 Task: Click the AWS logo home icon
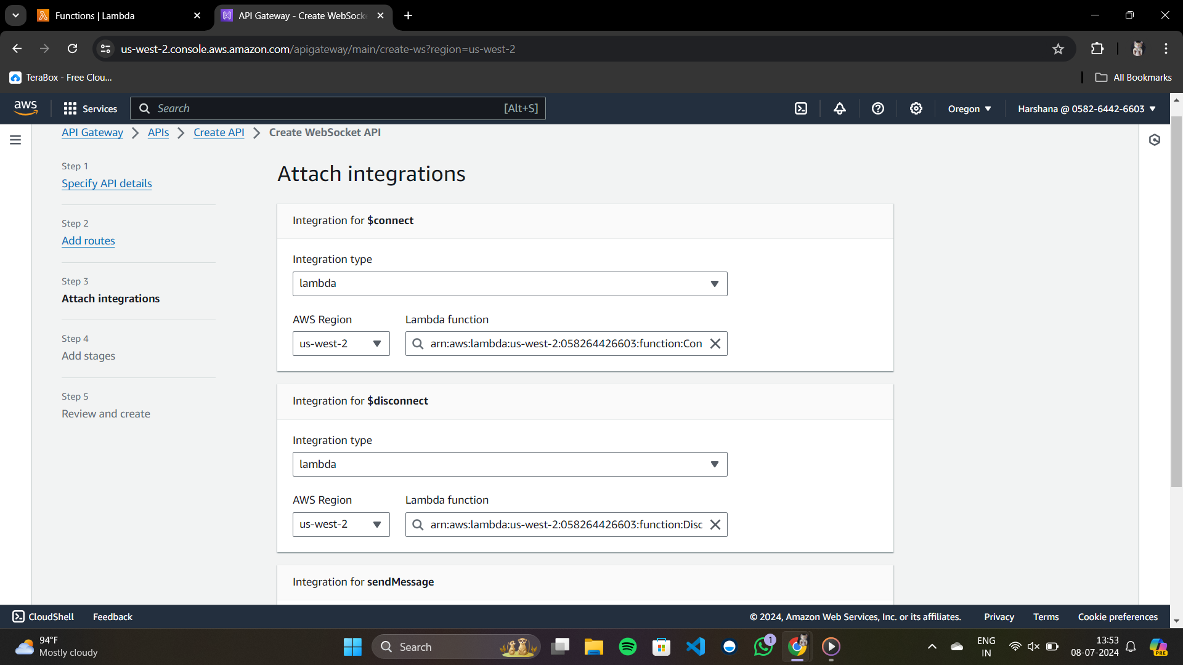[26, 108]
